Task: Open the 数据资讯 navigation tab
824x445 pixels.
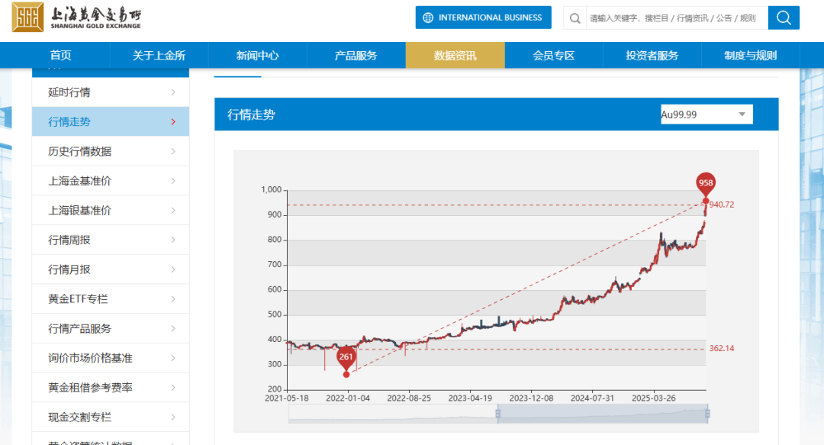Action: point(455,55)
